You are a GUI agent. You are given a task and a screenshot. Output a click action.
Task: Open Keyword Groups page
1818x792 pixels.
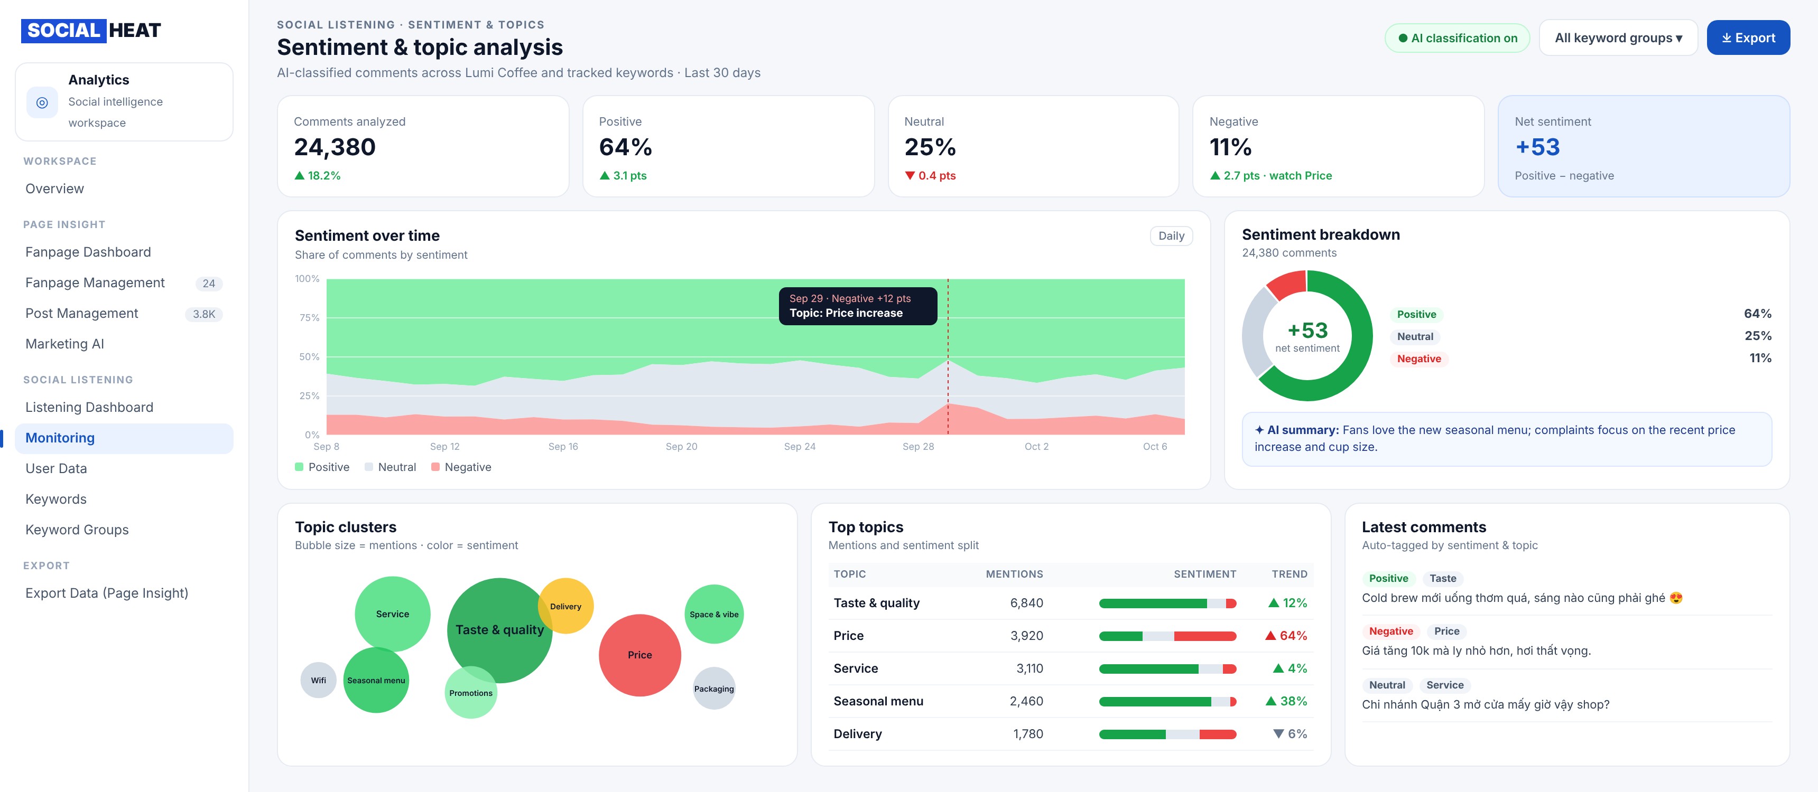pos(124,530)
